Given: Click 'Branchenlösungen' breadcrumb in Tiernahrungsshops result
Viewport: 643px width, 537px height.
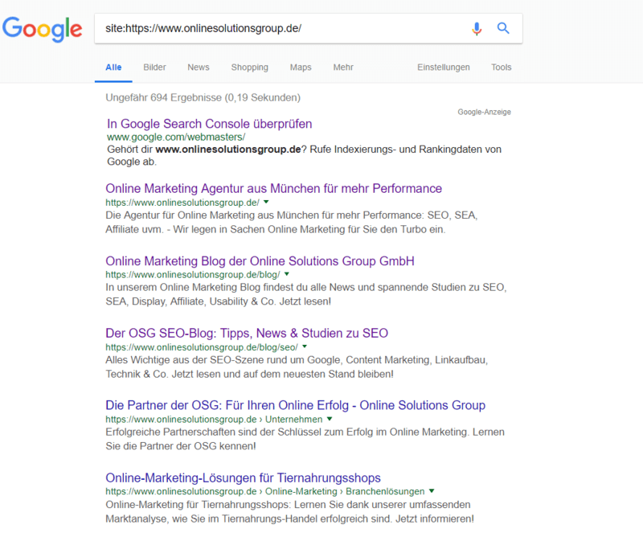Looking at the screenshot, I should [x=386, y=491].
